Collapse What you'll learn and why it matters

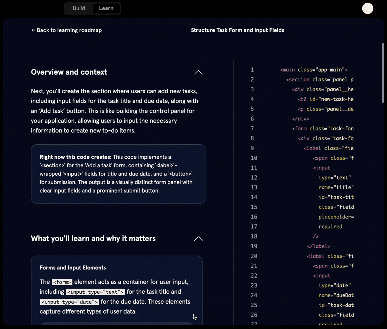pyautogui.click(x=198, y=239)
